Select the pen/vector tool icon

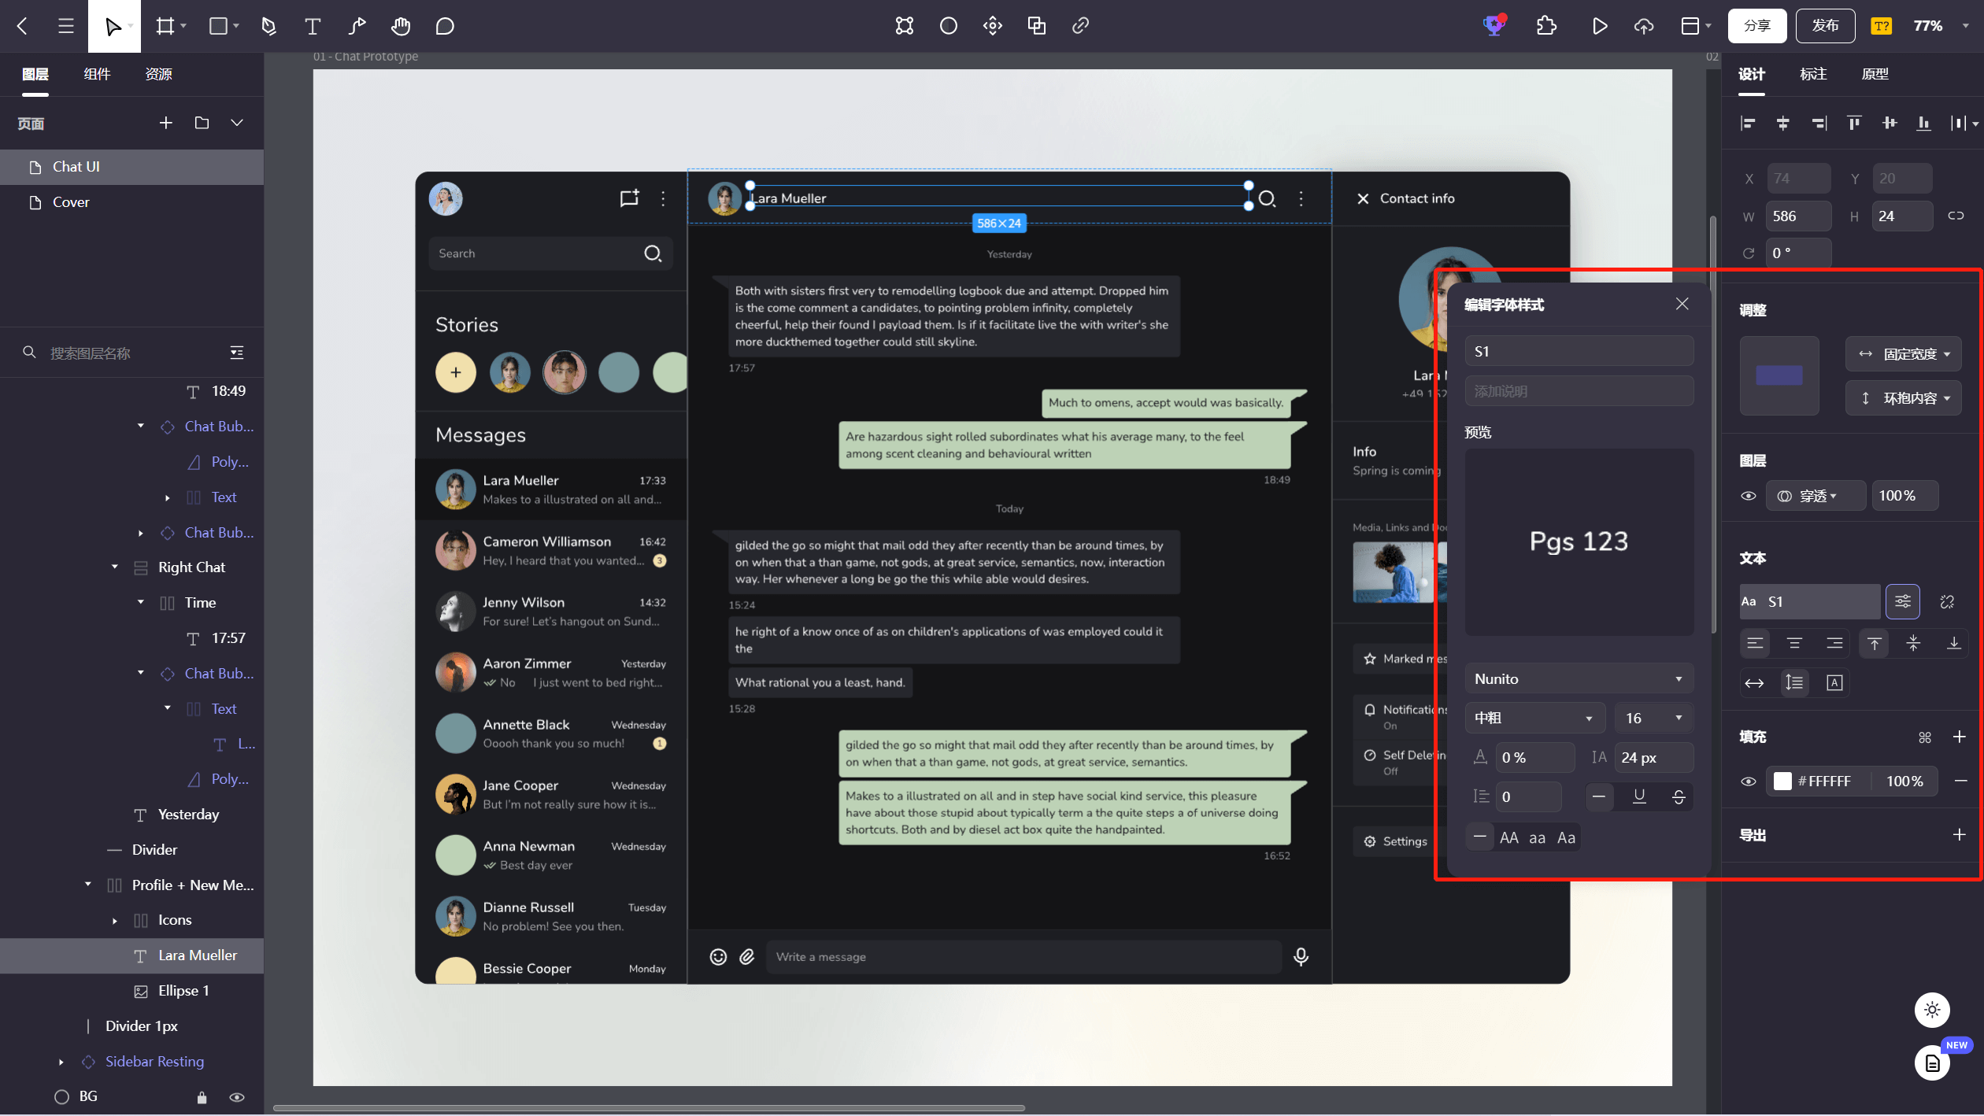coord(268,26)
